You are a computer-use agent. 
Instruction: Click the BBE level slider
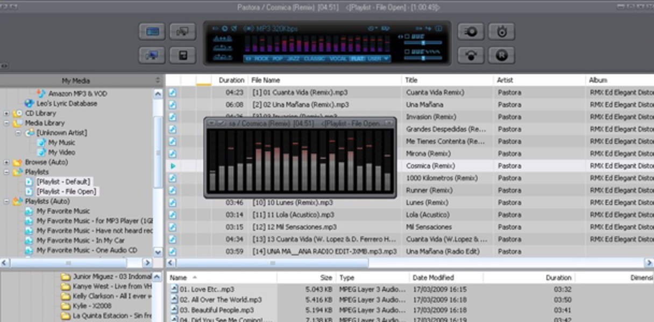[x=423, y=42]
